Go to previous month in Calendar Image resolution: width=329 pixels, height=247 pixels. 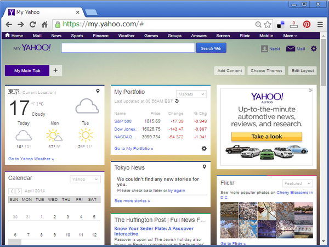(x=12, y=191)
